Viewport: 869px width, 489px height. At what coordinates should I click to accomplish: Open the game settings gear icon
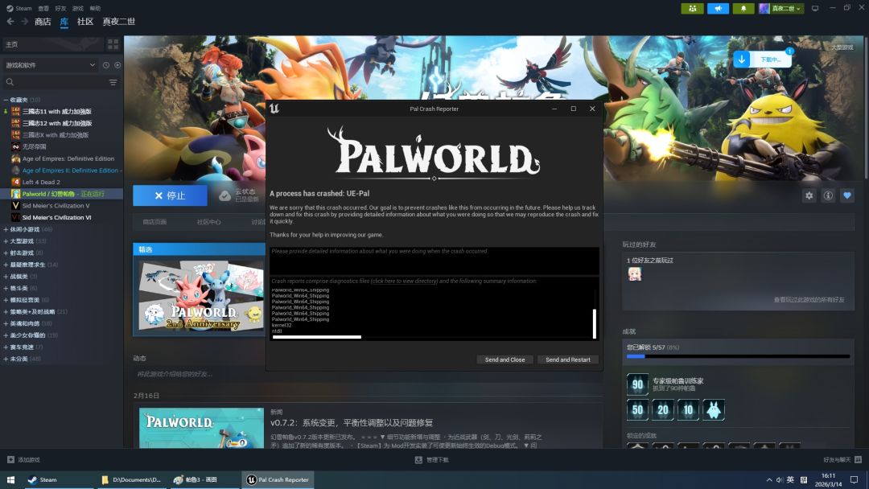(x=809, y=195)
